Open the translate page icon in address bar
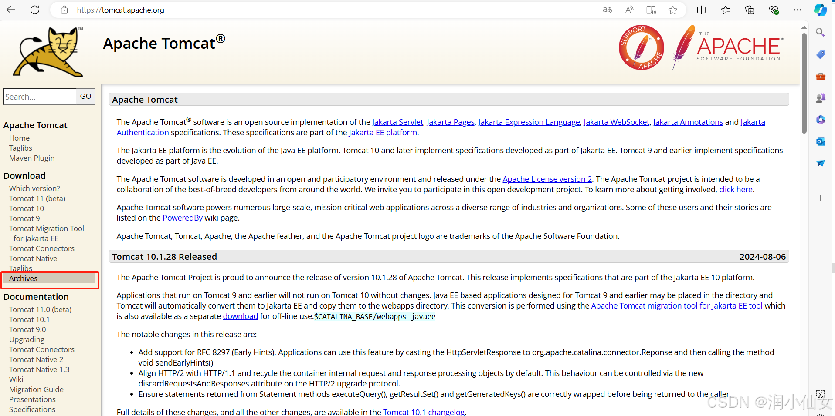 (607, 10)
